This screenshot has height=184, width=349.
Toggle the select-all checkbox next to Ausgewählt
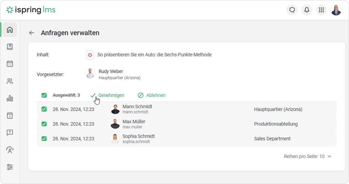pos(44,95)
